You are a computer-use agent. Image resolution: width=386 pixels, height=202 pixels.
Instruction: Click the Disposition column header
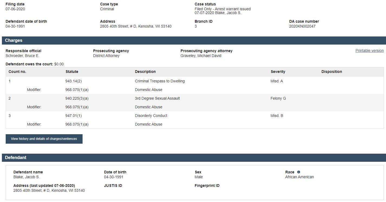pos(332,72)
